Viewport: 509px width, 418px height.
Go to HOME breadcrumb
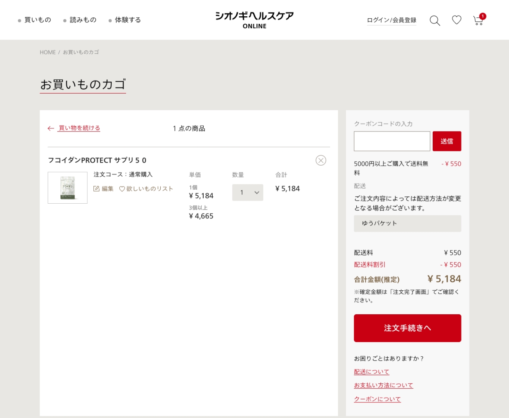(47, 52)
